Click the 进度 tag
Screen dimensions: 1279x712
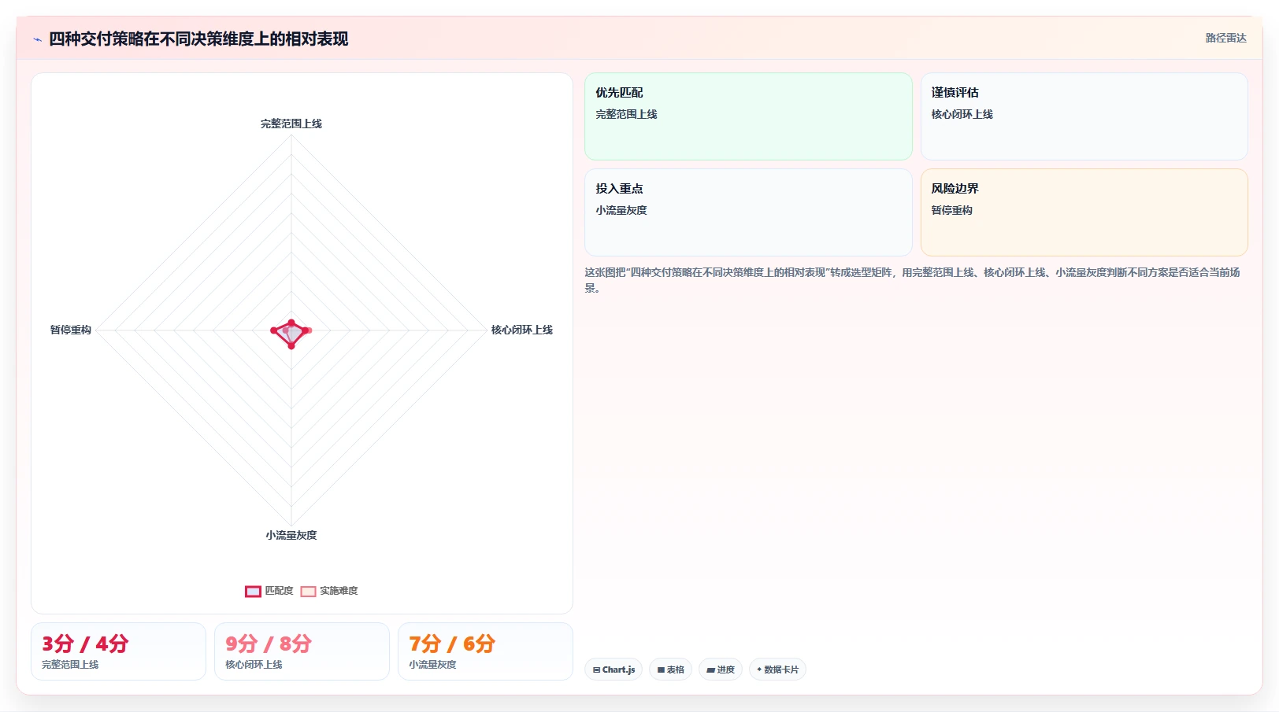[720, 670]
